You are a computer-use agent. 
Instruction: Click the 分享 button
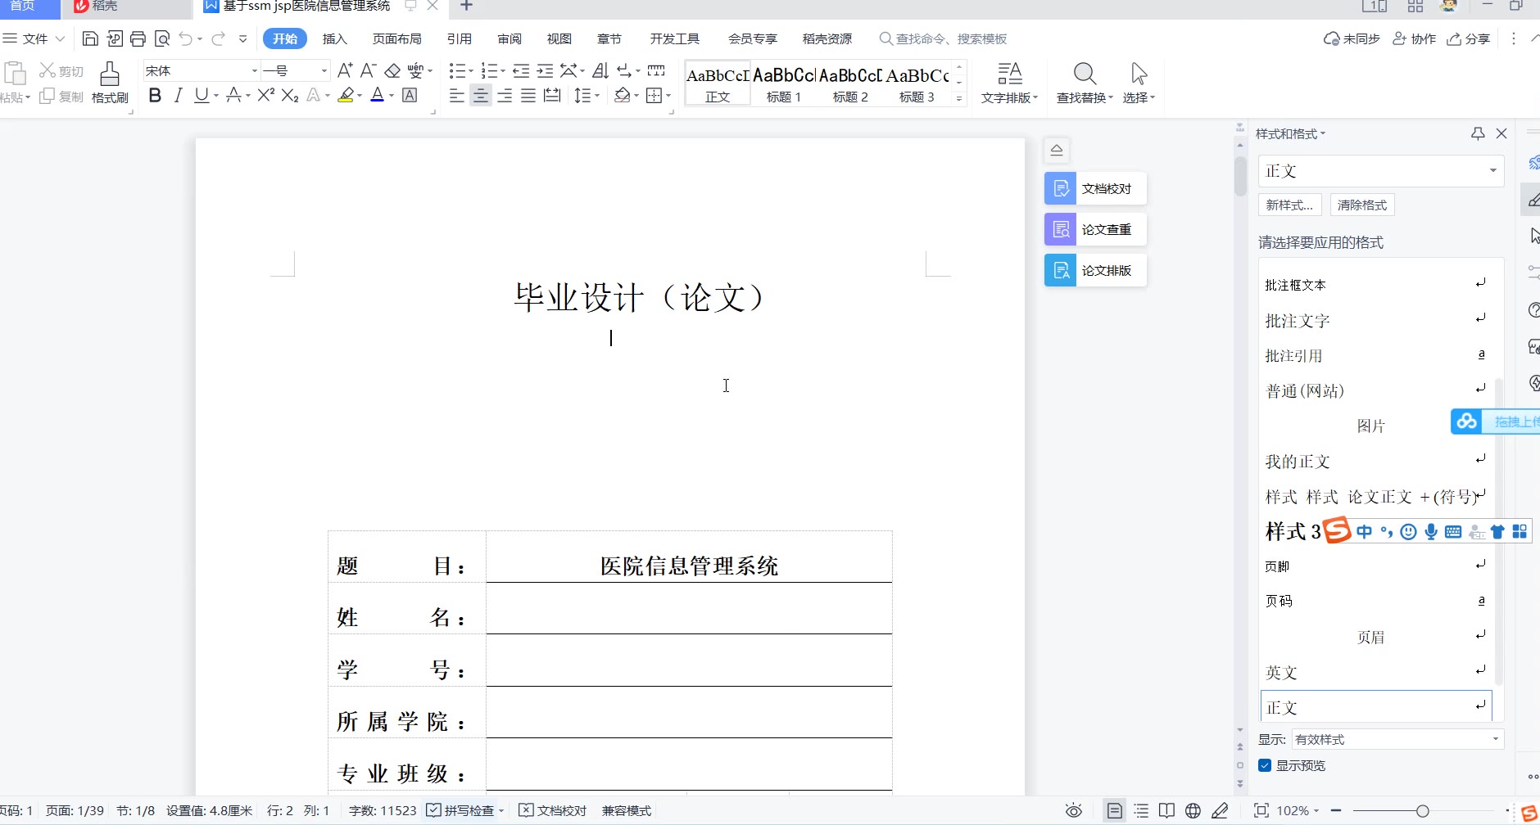[1469, 38]
